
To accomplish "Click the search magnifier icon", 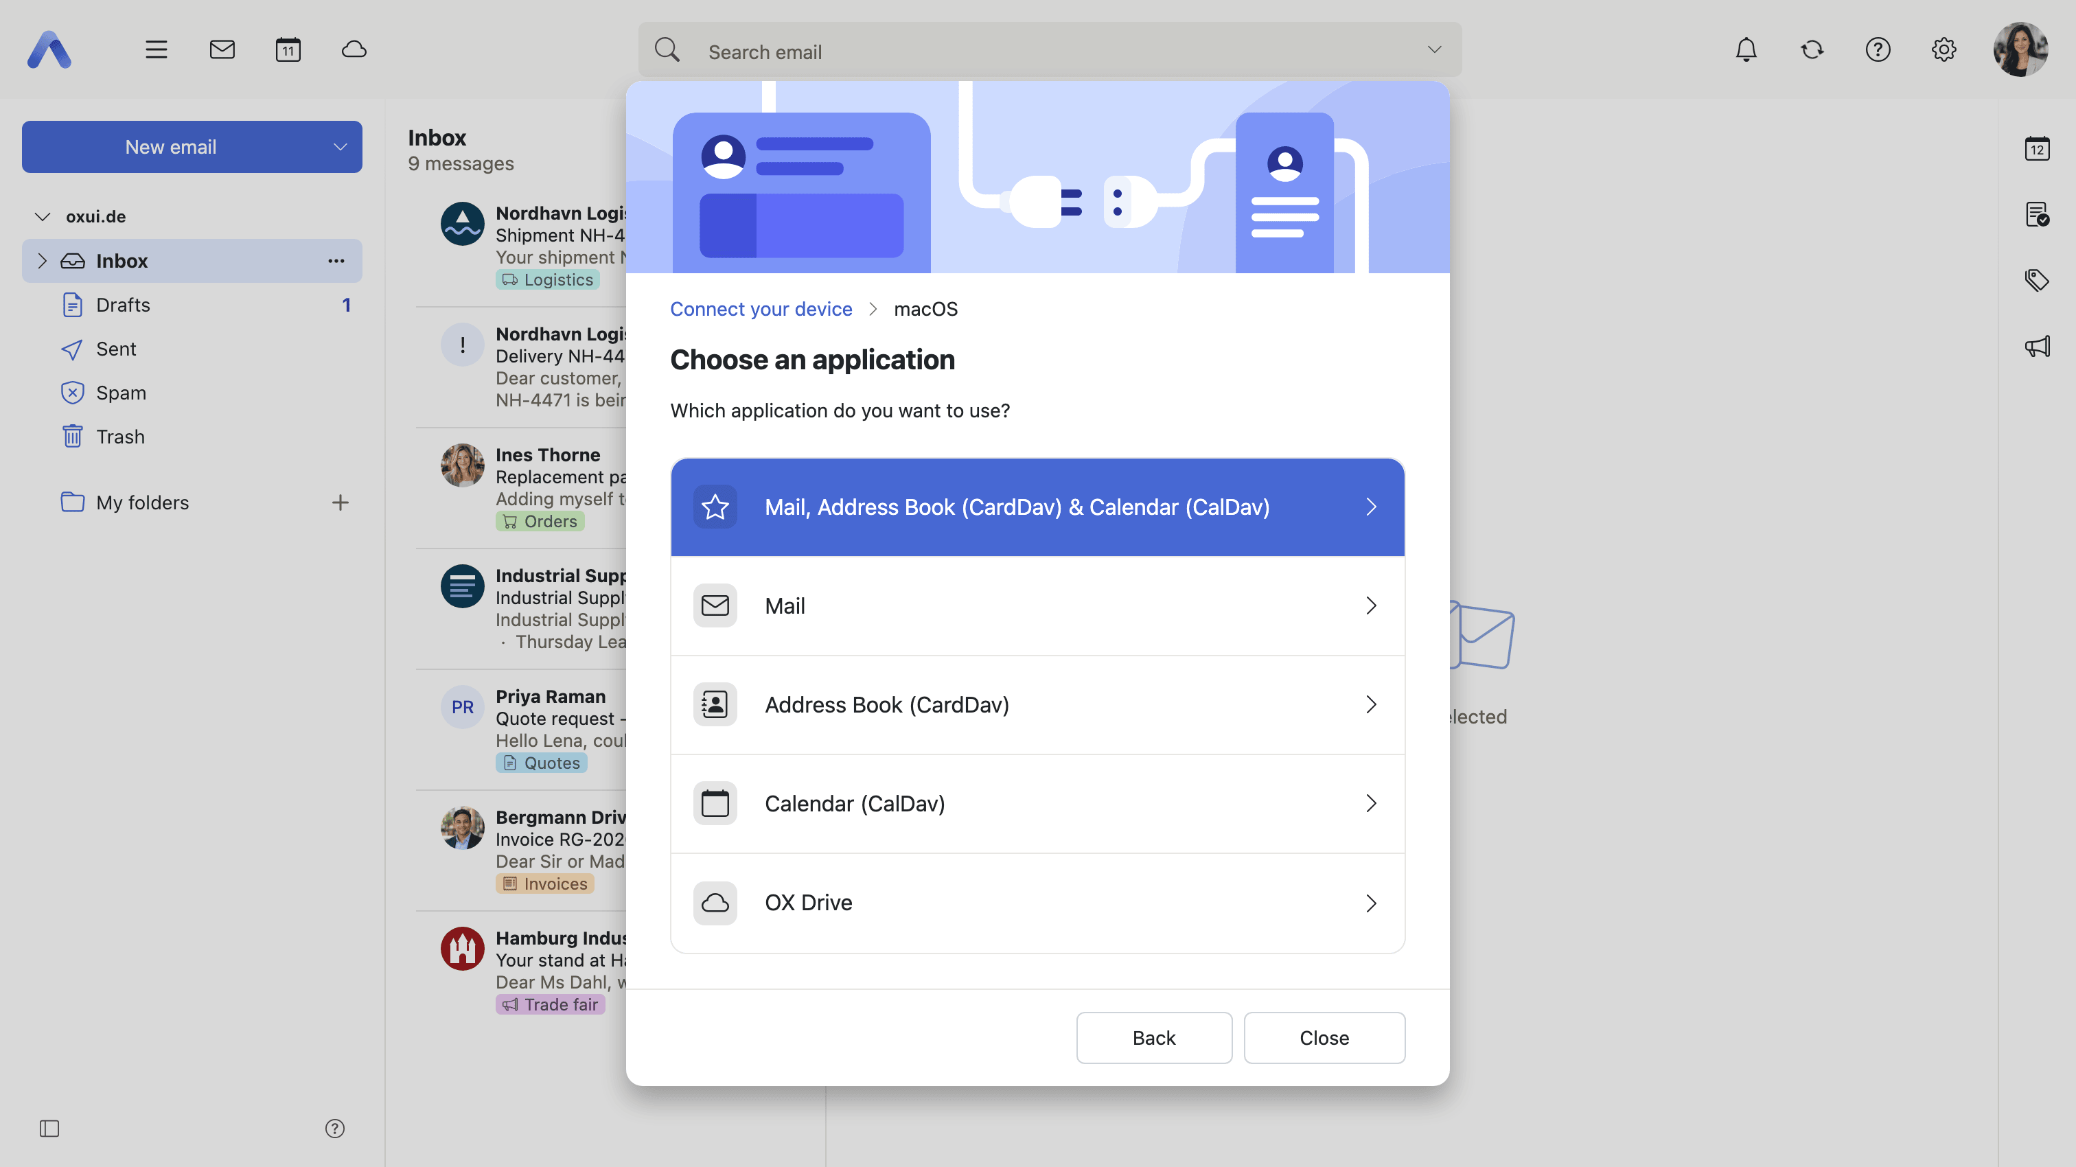I will [667, 50].
